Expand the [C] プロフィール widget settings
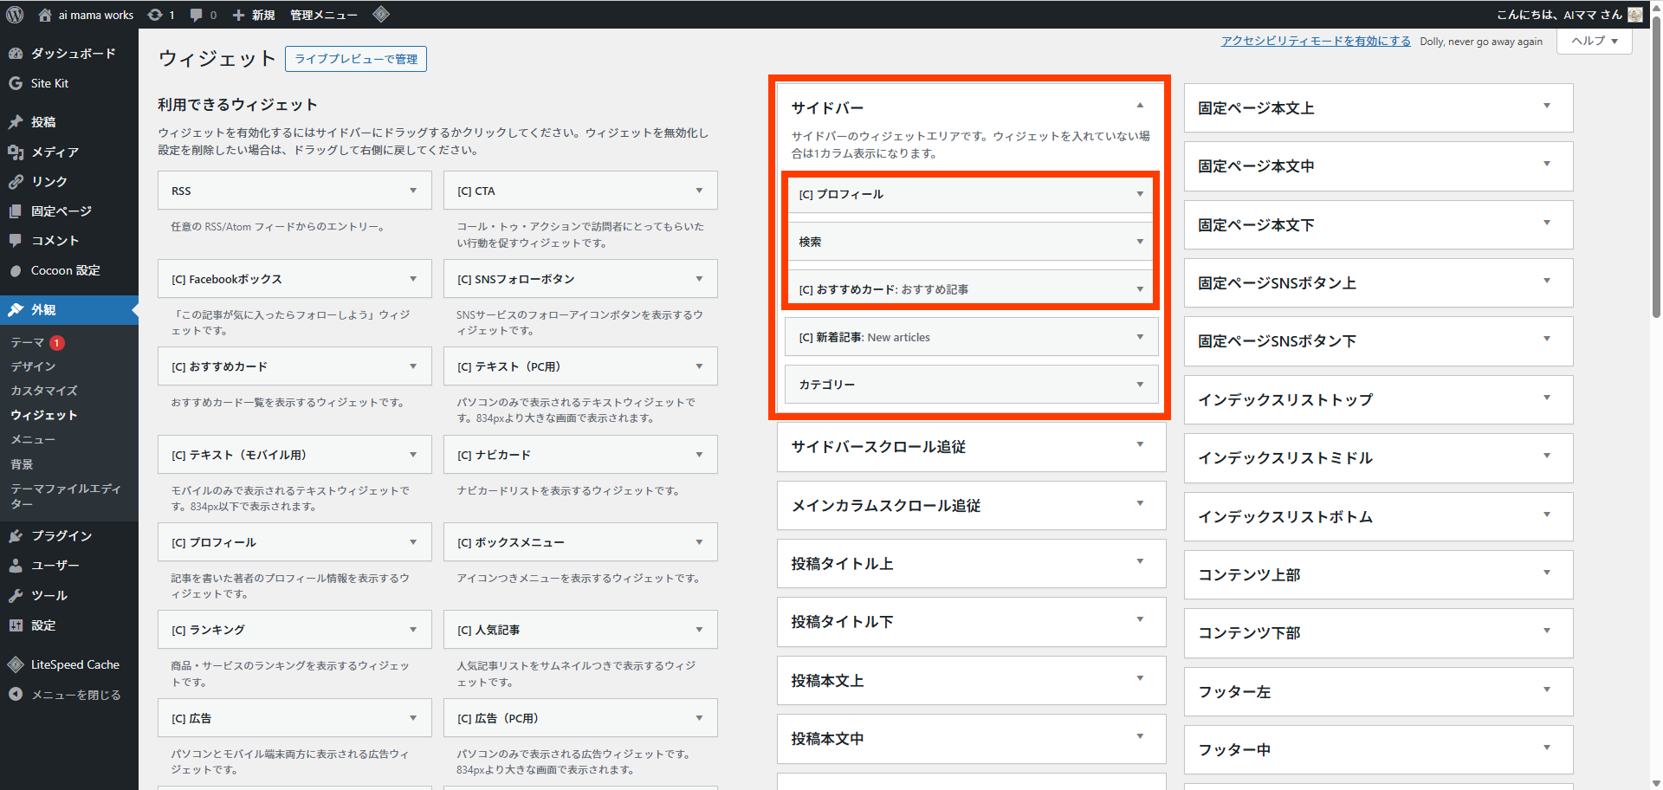This screenshot has height=790, width=1663. [x=1140, y=194]
